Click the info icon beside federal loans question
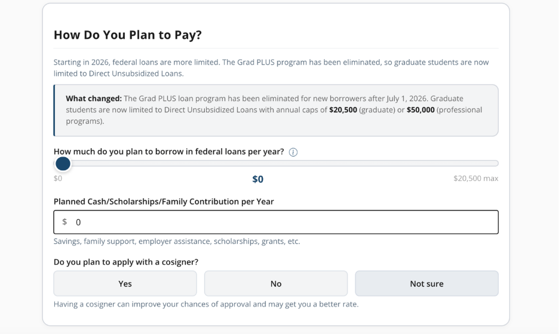The height and width of the screenshot is (334, 559). click(x=293, y=152)
